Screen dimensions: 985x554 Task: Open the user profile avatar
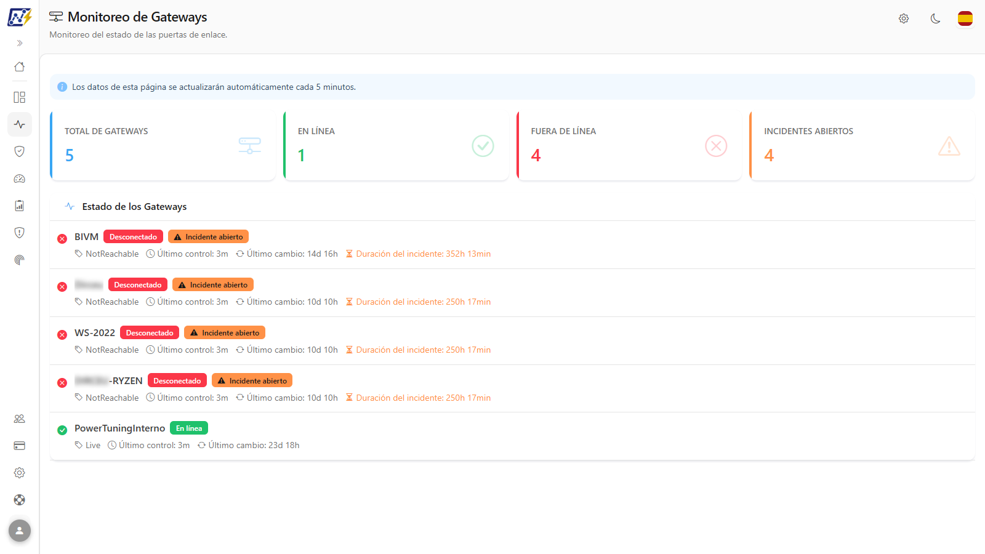(x=20, y=531)
